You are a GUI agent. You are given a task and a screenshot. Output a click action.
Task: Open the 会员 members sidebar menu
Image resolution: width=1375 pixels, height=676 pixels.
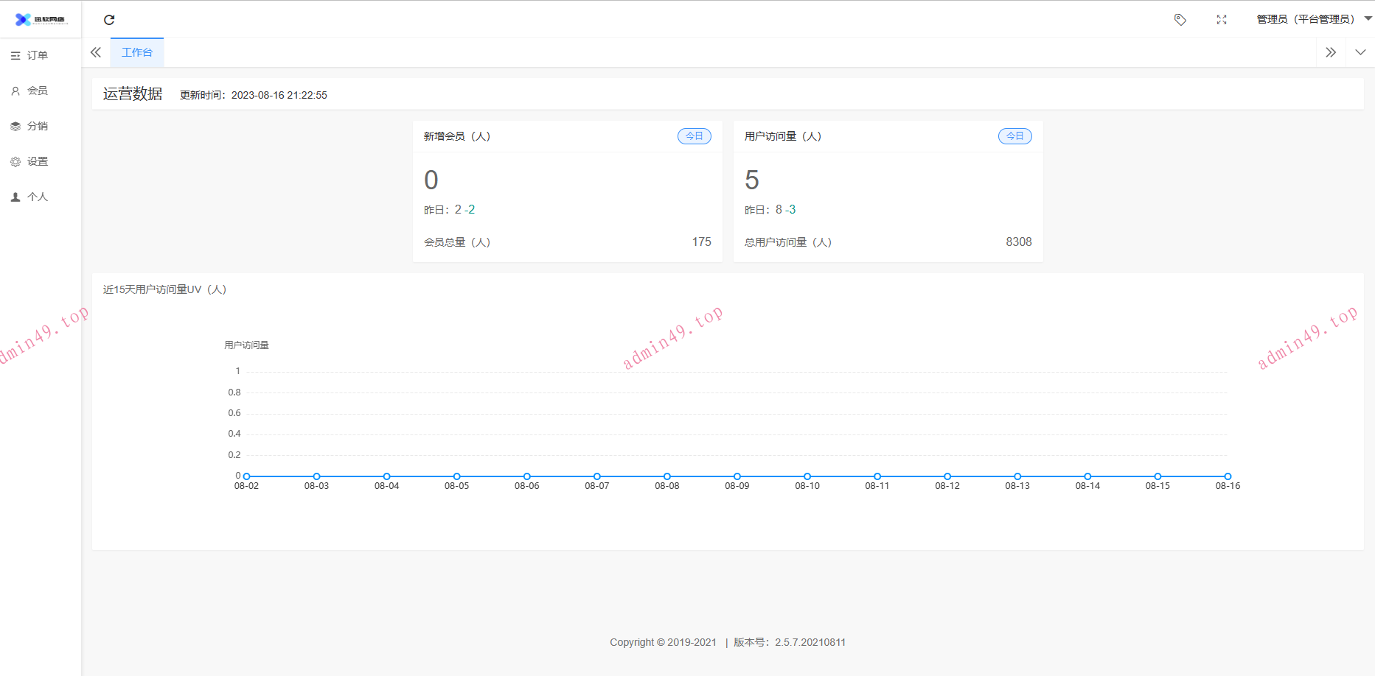point(37,91)
